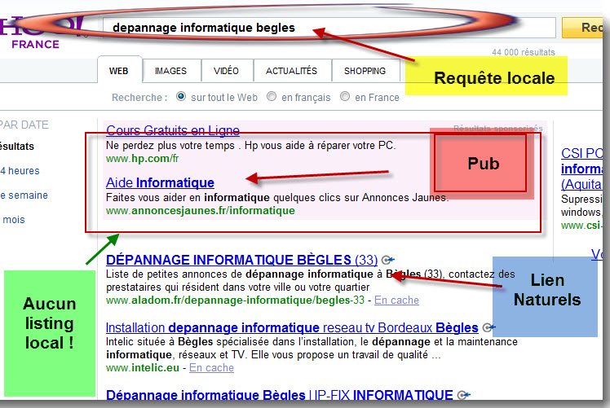Open the SHOPPING tab

(x=365, y=71)
